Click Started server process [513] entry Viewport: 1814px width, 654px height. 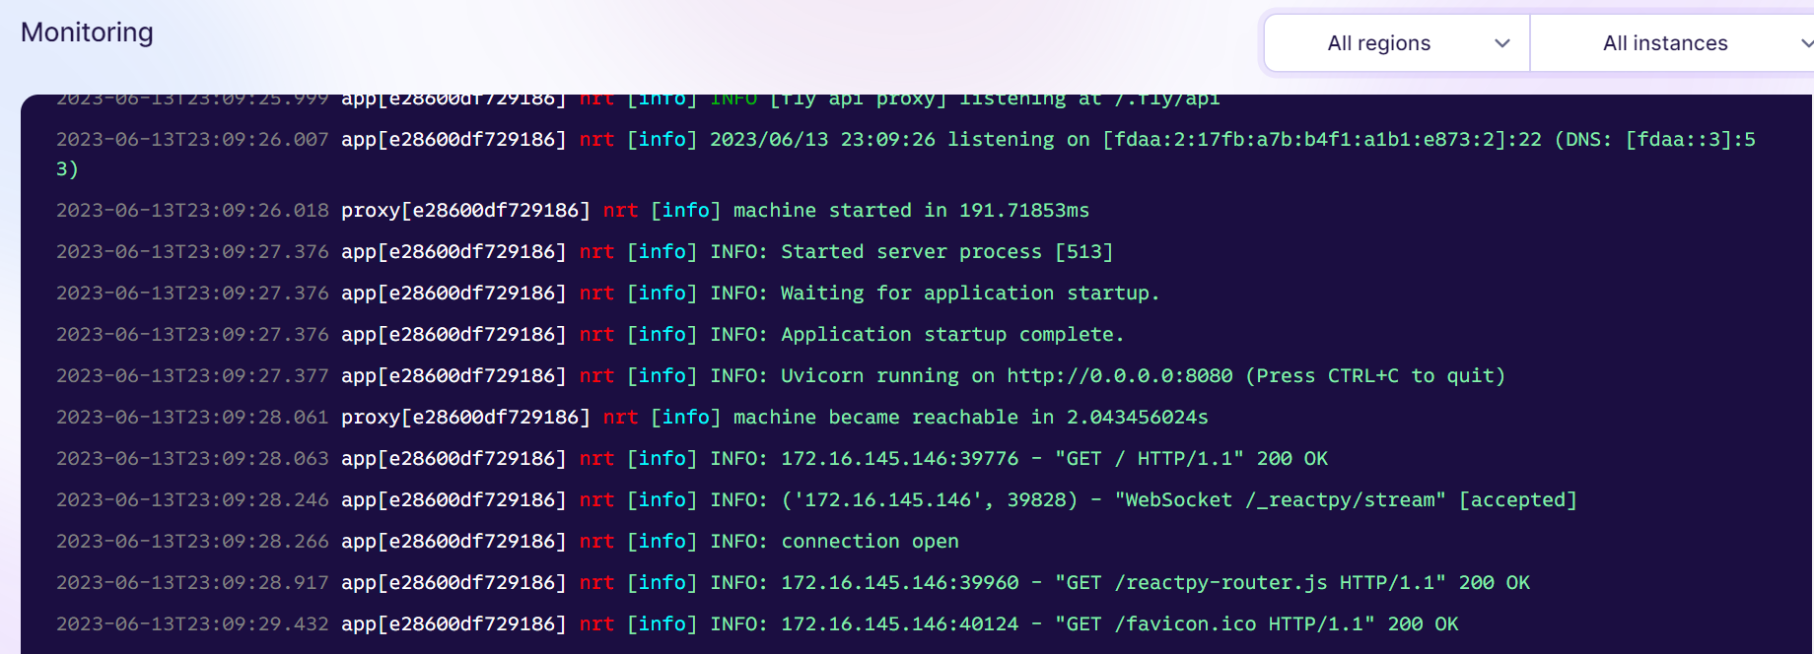tap(946, 251)
